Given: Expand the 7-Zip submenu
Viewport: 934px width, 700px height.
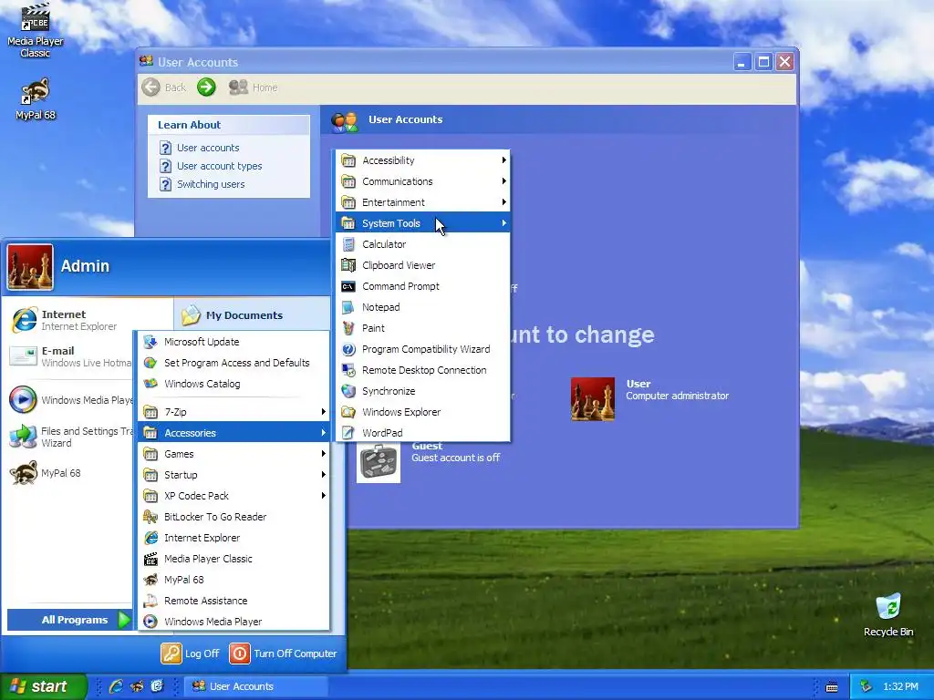Looking at the screenshot, I should (233, 412).
